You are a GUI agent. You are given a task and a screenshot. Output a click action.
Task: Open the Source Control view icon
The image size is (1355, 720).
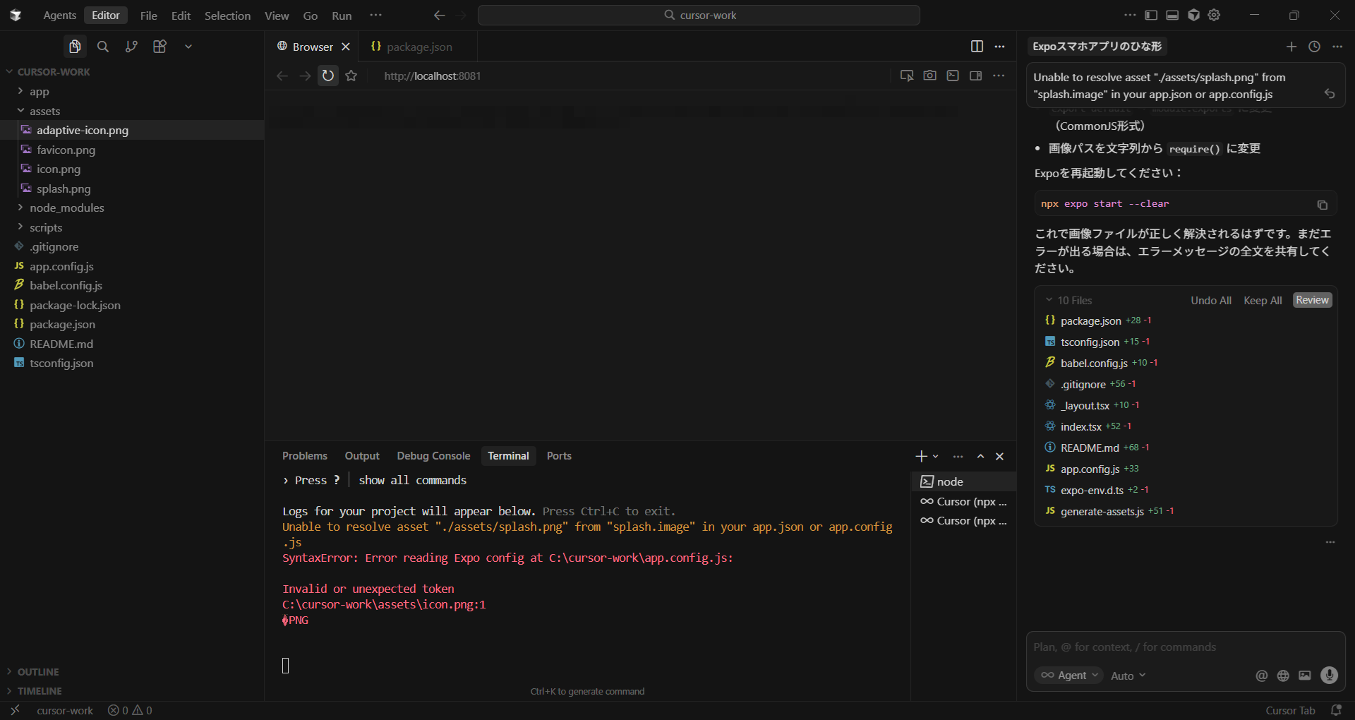(131, 47)
